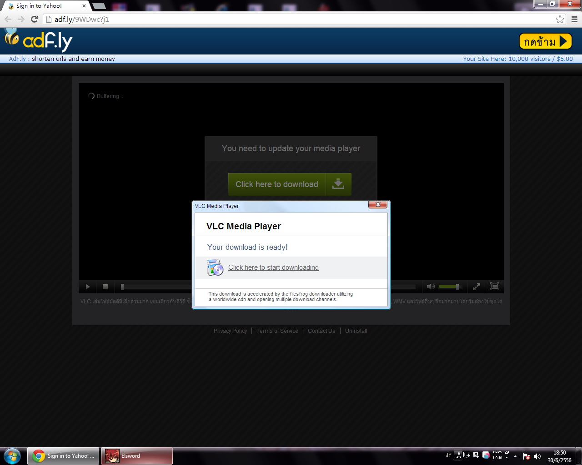The height and width of the screenshot is (465, 582).
Task: Reload the adf.ly page
Action: click(34, 19)
